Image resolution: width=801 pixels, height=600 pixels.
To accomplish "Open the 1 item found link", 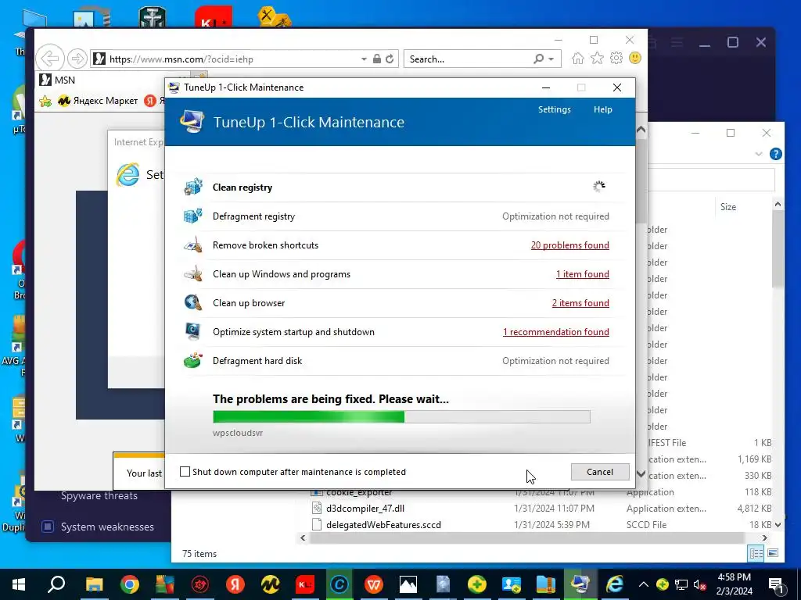I will click(x=582, y=274).
